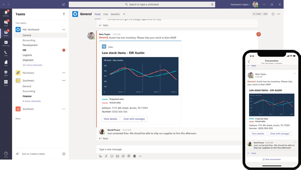Open Help in the left rail
Screen dimensions: 301x170
pos(6,154)
